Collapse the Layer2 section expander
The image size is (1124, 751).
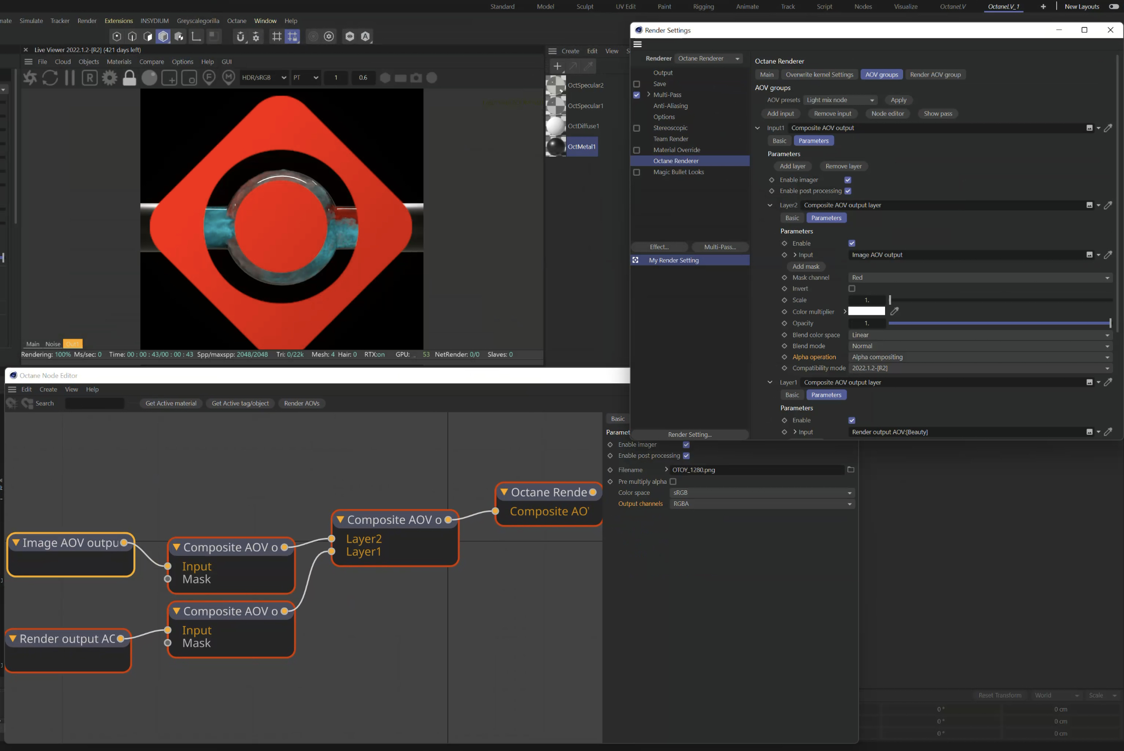(x=770, y=205)
